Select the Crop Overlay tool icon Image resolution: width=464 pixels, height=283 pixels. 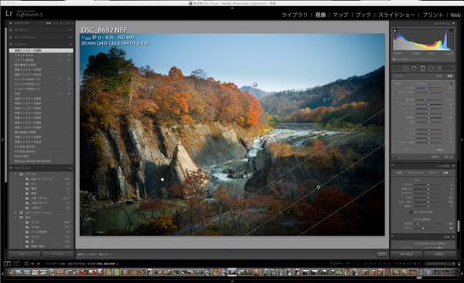coord(396,68)
